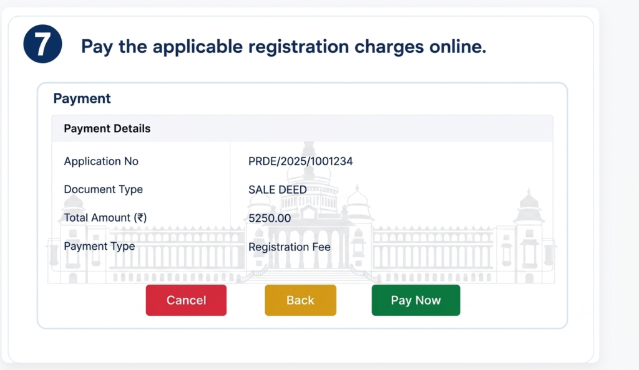Click the Registration Fee payment type value
Viewport: 639px width, 370px height.
point(290,247)
